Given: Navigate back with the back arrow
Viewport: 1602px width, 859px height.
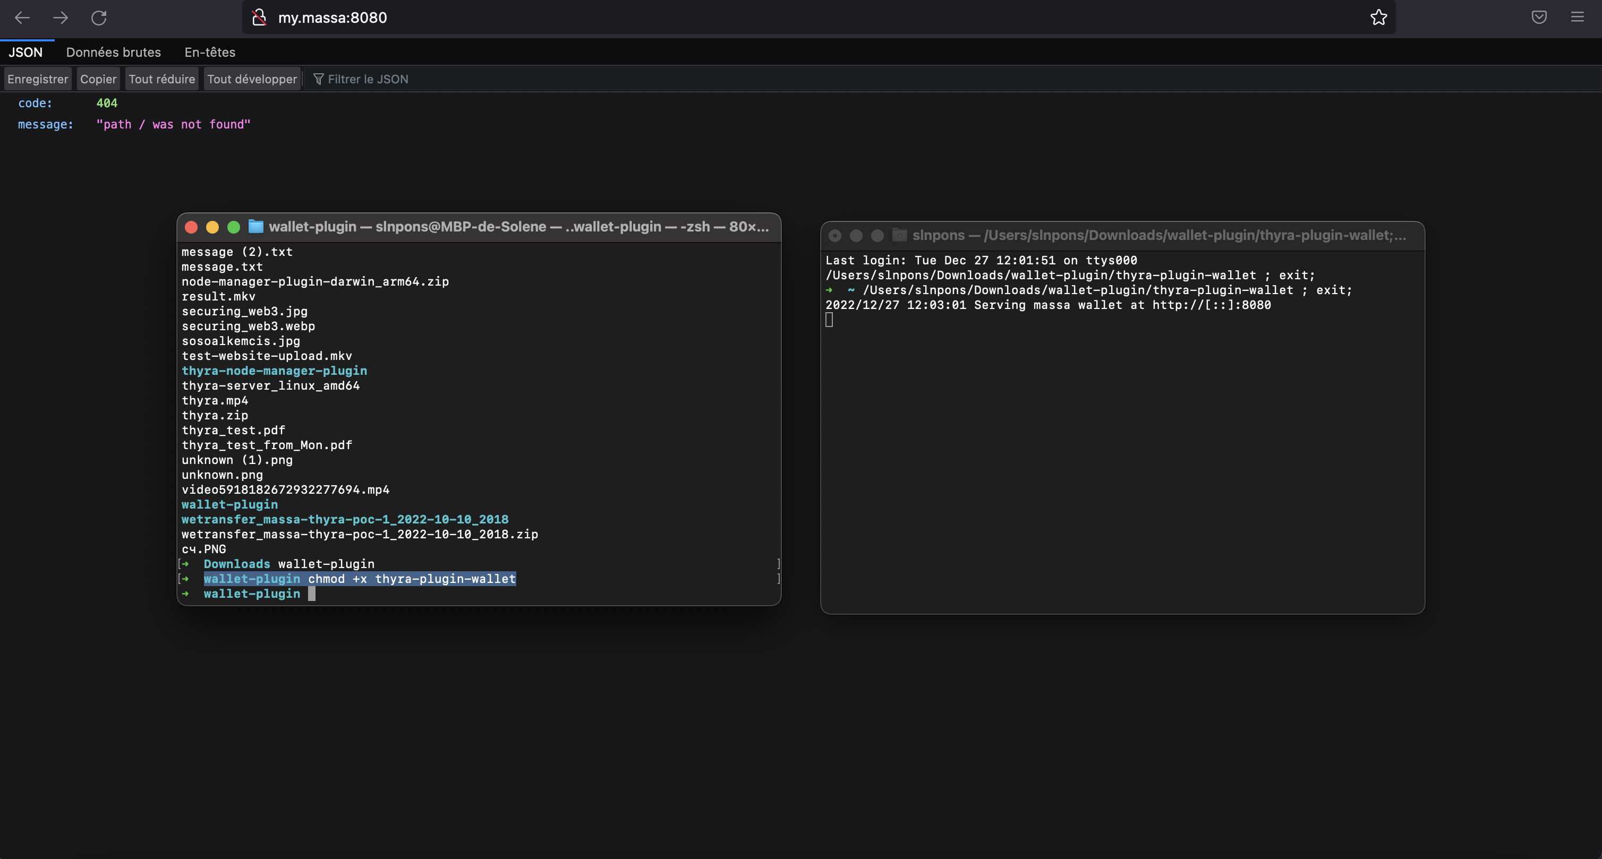Looking at the screenshot, I should tap(22, 18).
